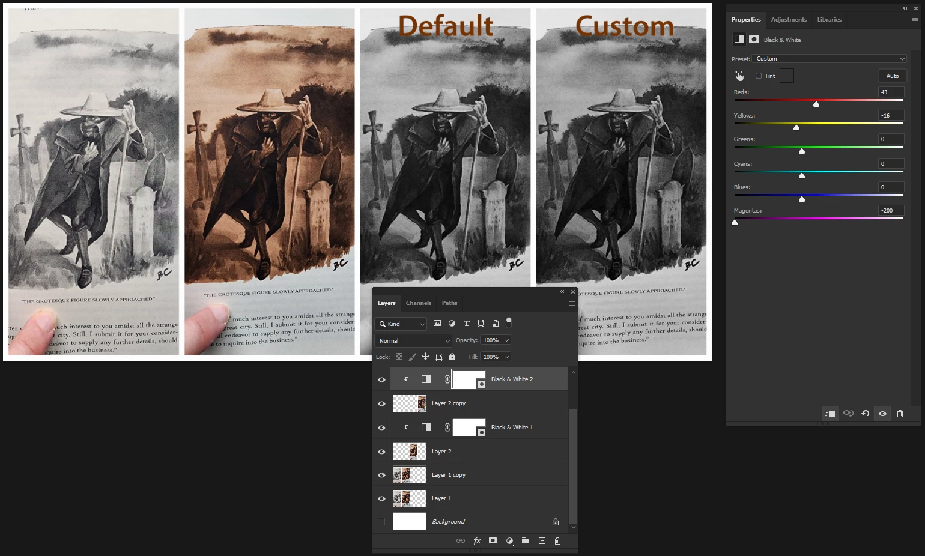Lock image pixels brush icon
Screen dimensions: 925x556
[412, 357]
